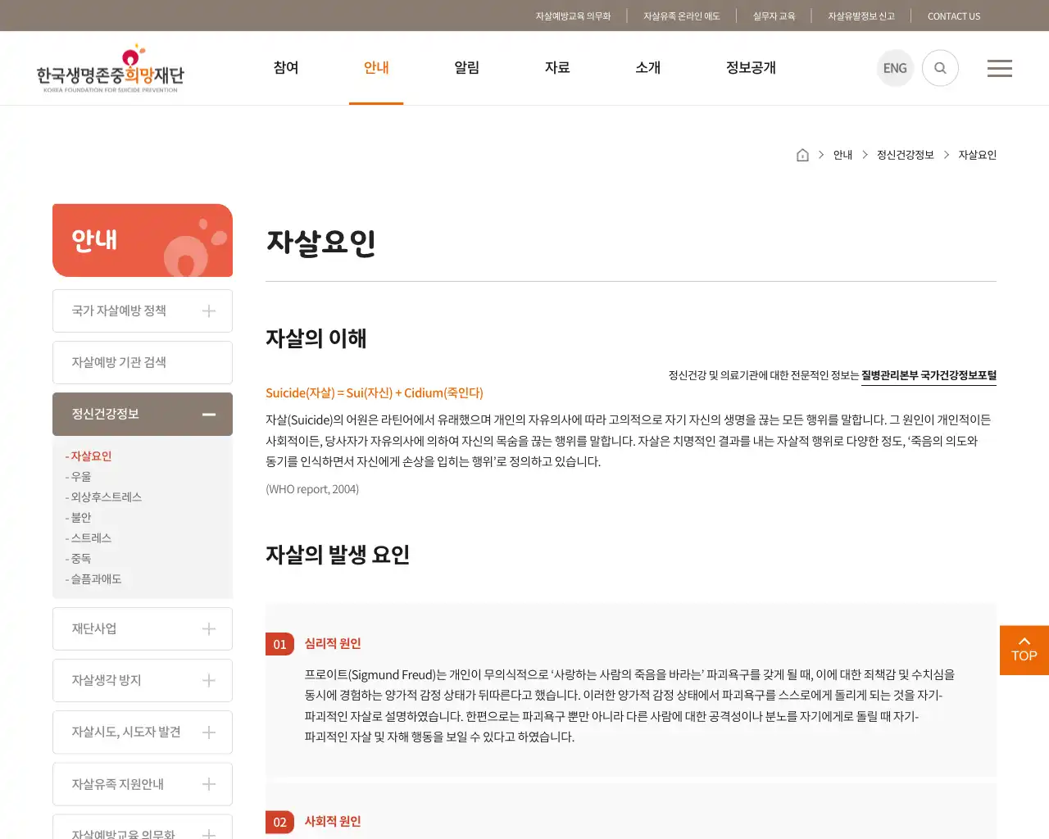The width and height of the screenshot is (1049, 839).
Task: Open 질병관리본부 국가건강정보포털 link
Action: point(929,375)
